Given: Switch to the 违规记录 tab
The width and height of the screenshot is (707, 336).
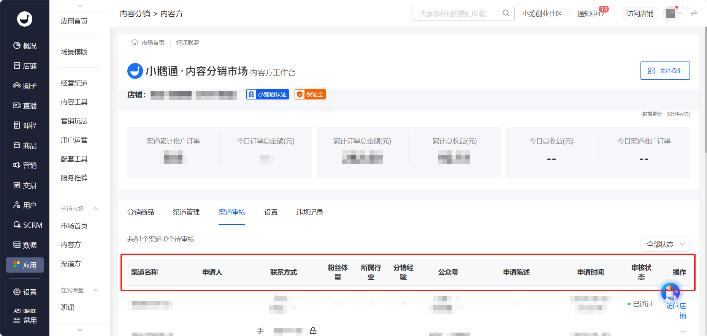Looking at the screenshot, I should pos(310,212).
